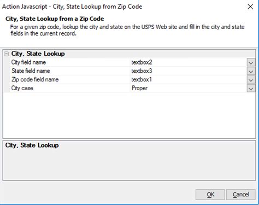Select the City case property row label
This screenshot has height=205, width=259.
click(x=22, y=88)
